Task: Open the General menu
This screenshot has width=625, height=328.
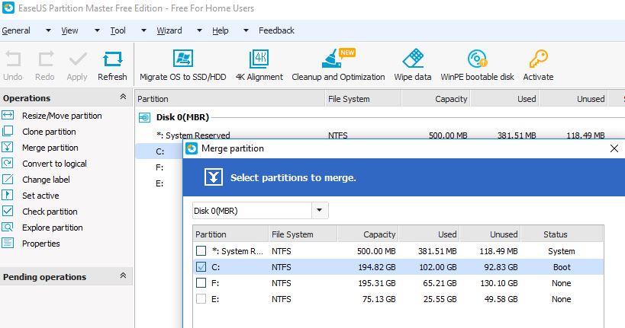Action: (16, 30)
